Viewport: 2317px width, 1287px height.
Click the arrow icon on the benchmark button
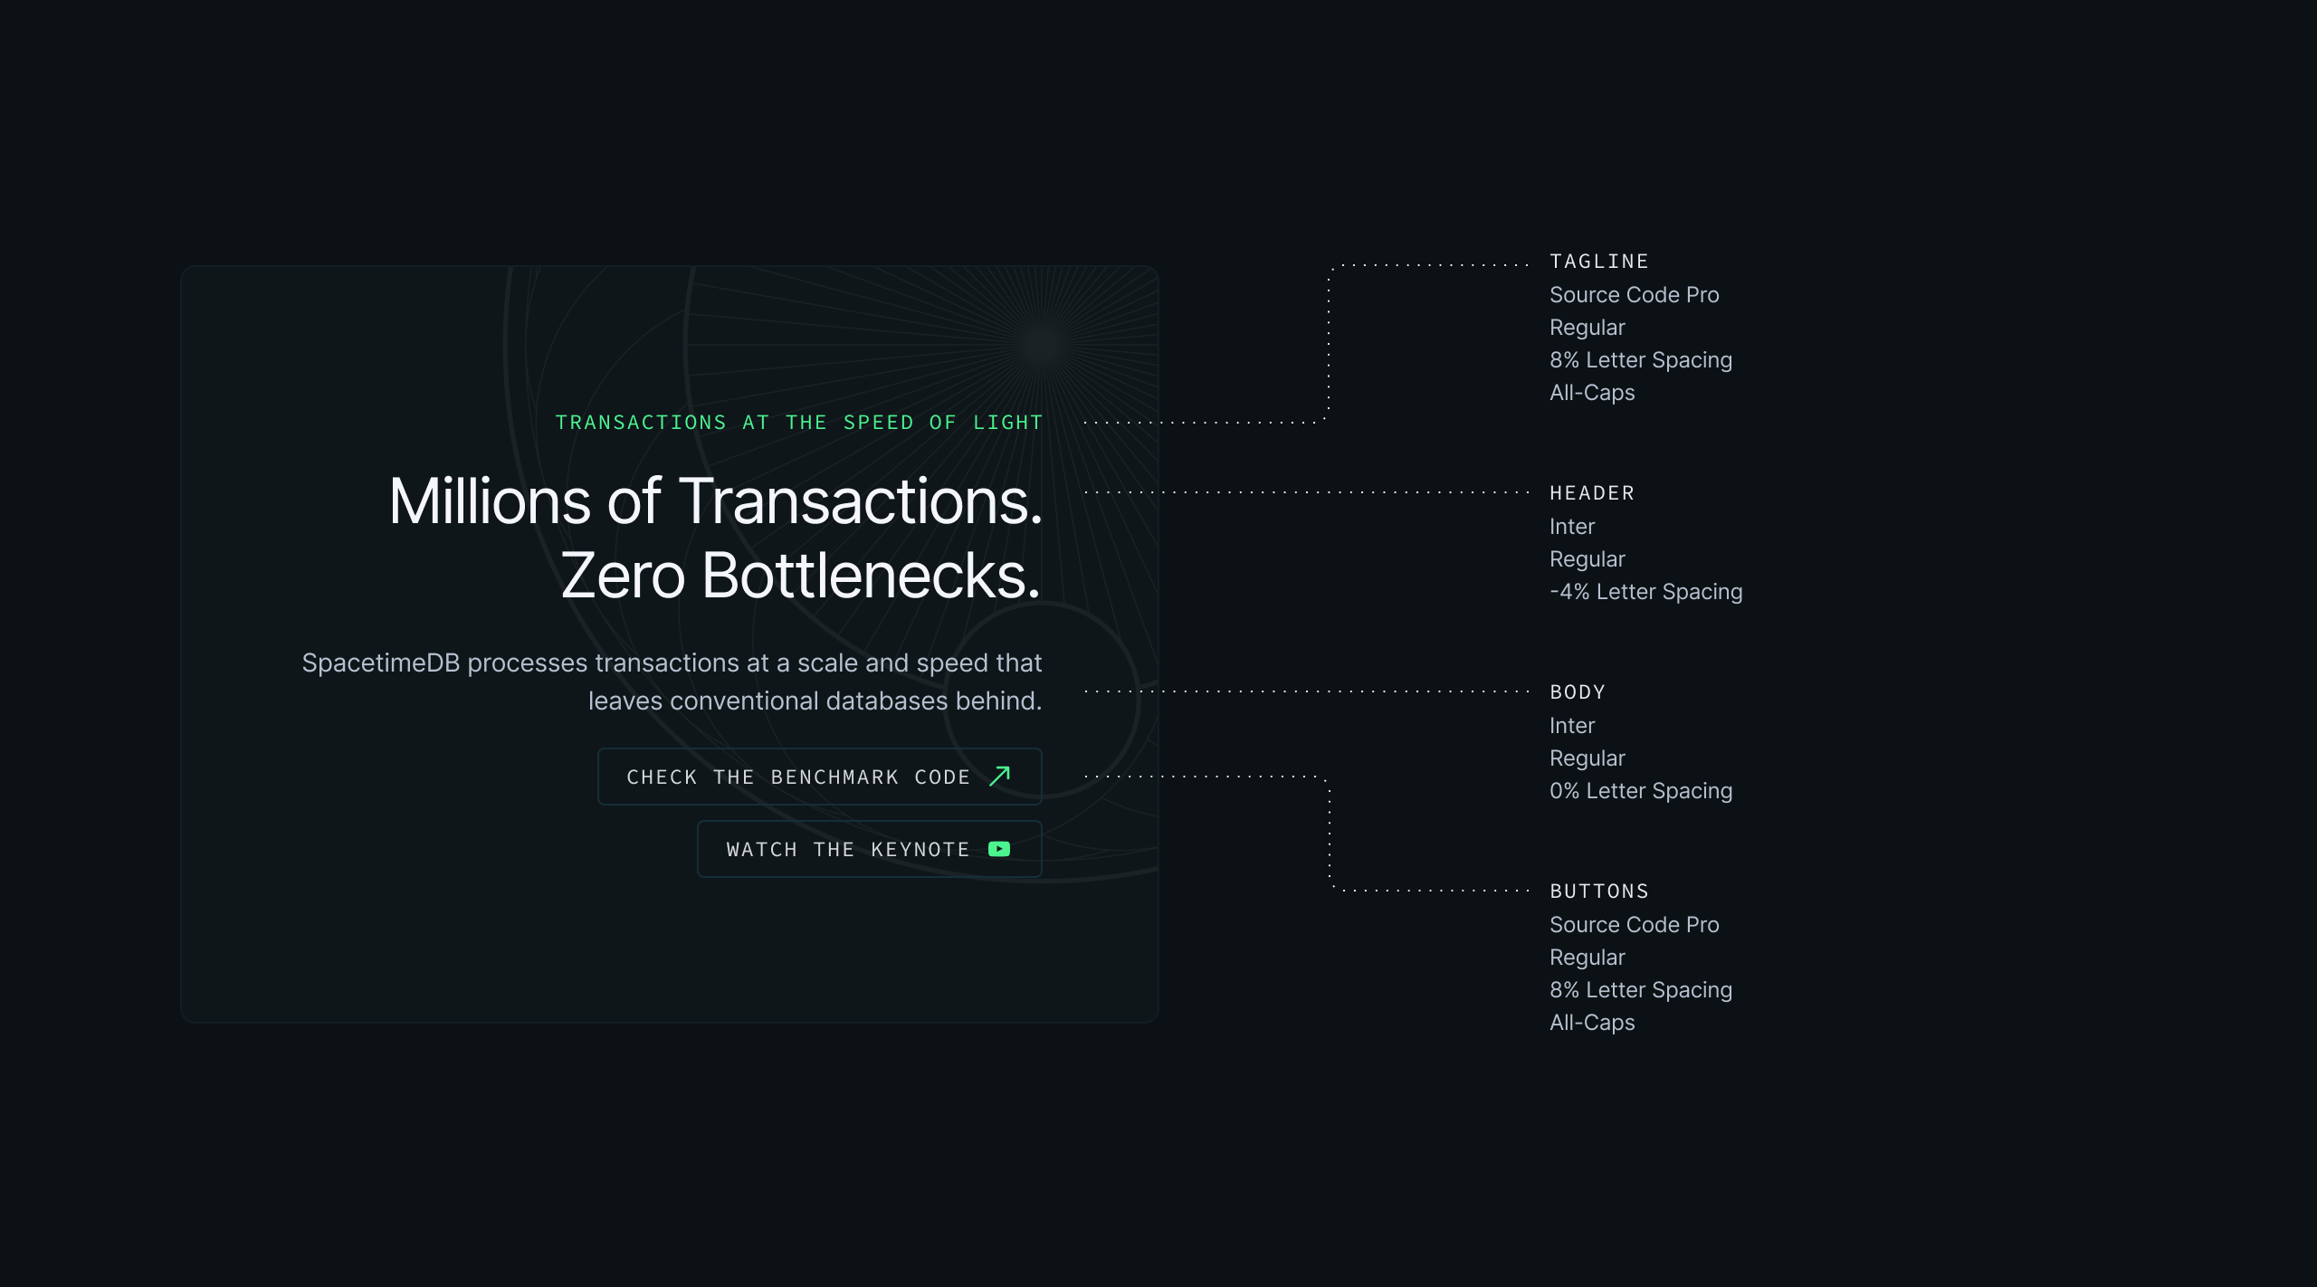pyautogui.click(x=999, y=777)
